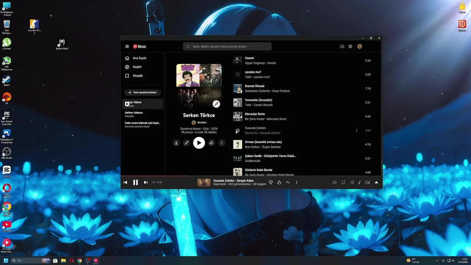The image size is (471, 265).
Task: Play Orman (karanlık orman mix)
Action: click(x=263, y=142)
